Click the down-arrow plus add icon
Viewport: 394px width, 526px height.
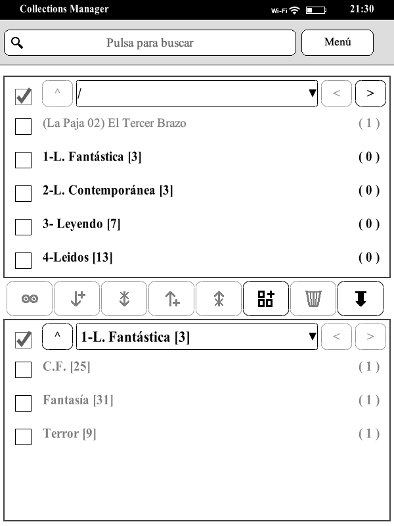tap(77, 299)
